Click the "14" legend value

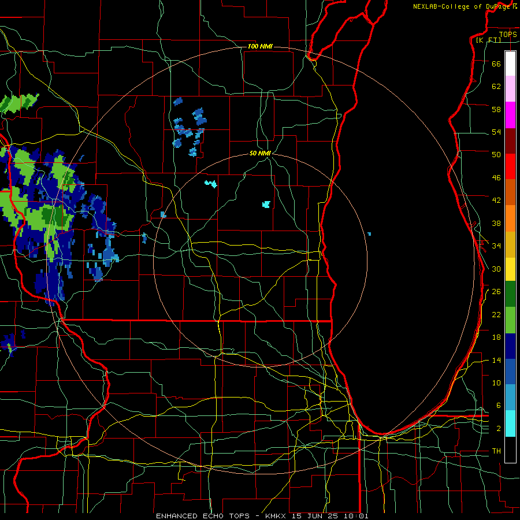click(x=496, y=360)
